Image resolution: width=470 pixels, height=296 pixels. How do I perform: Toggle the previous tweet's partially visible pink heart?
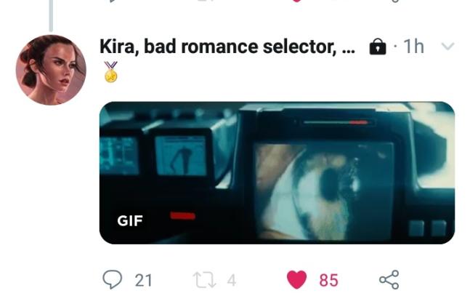tap(297, 1)
